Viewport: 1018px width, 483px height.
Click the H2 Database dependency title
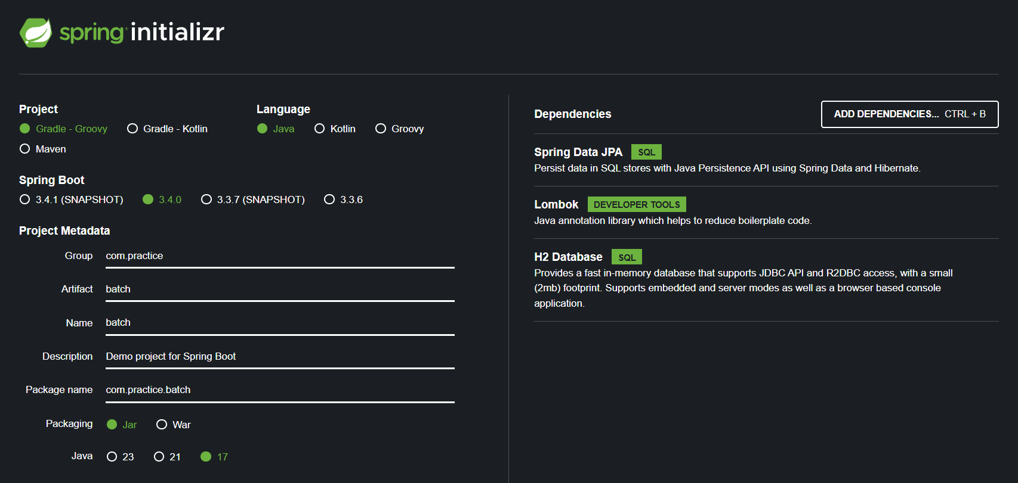[568, 257]
